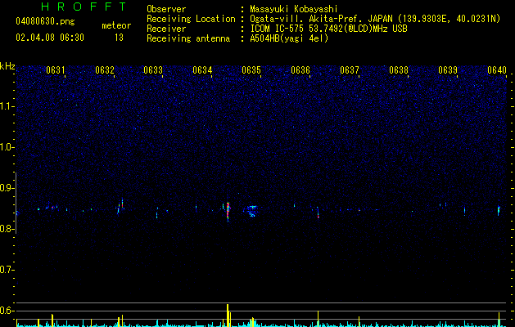
Task: Click the meteor count value 13
Action: pos(119,38)
